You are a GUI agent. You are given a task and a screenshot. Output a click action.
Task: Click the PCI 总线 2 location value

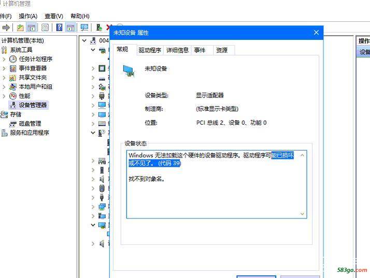[x=231, y=123]
